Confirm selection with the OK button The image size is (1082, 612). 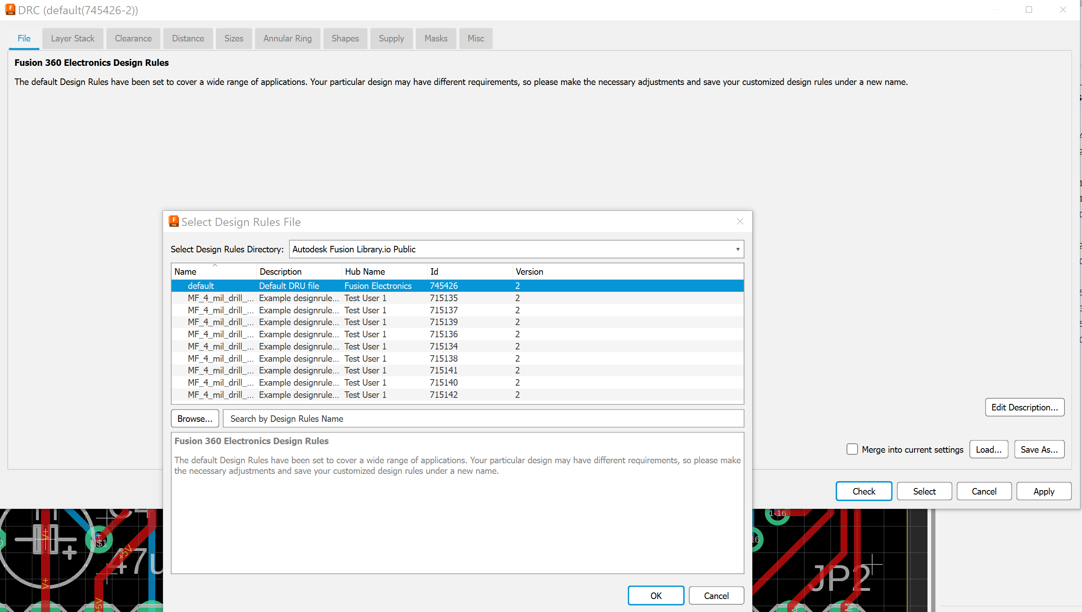[655, 595]
